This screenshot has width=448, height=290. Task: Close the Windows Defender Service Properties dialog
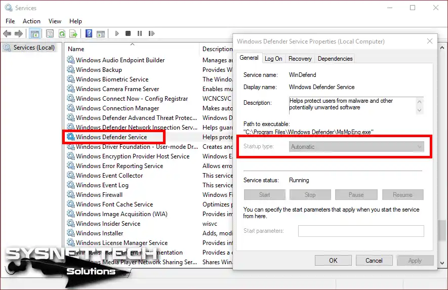tap(430, 41)
